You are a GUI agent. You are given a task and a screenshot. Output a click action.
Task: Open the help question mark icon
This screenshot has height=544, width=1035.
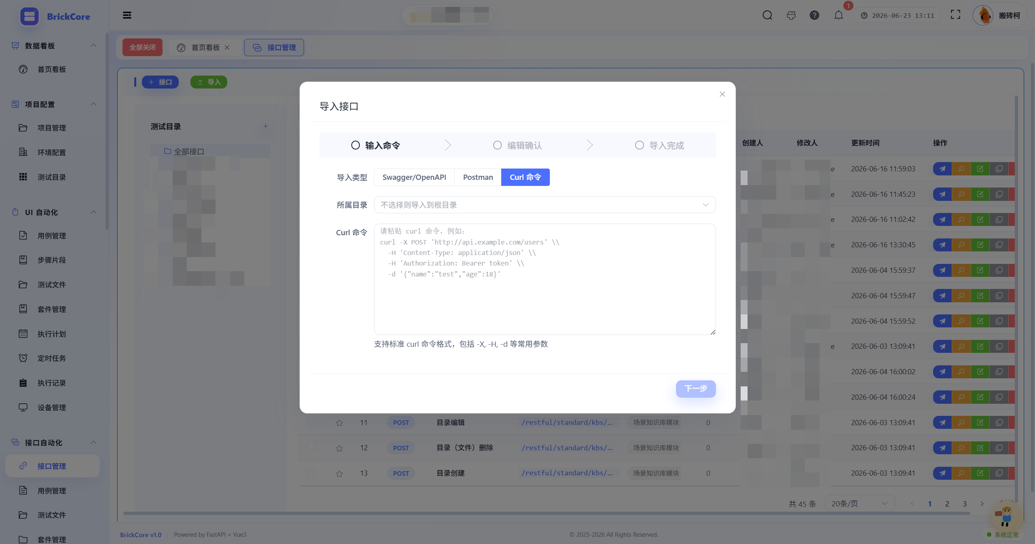coord(814,15)
